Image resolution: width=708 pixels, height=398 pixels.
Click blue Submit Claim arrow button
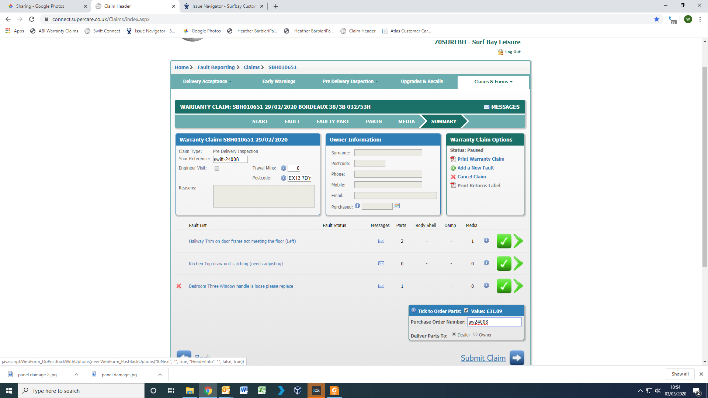pos(517,357)
